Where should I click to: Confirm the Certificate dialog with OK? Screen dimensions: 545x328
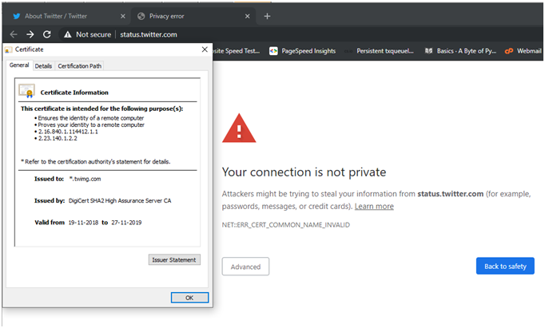(189, 298)
